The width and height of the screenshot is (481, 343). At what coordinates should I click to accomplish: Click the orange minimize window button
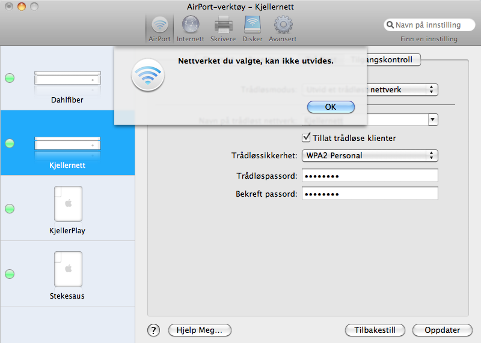pyautogui.click(x=22, y=7)
